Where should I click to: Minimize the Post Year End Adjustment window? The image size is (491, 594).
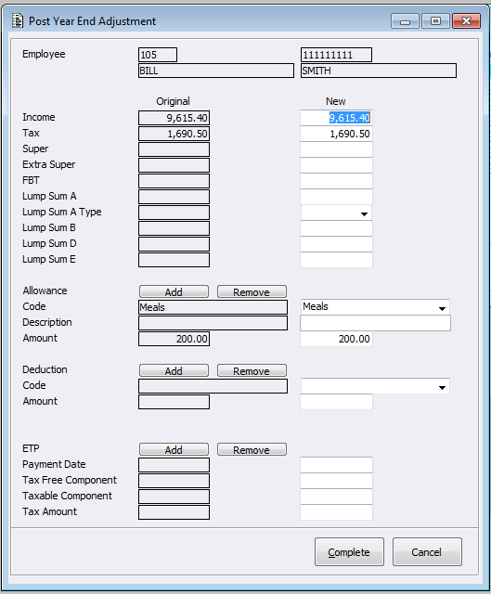point(405,21)
